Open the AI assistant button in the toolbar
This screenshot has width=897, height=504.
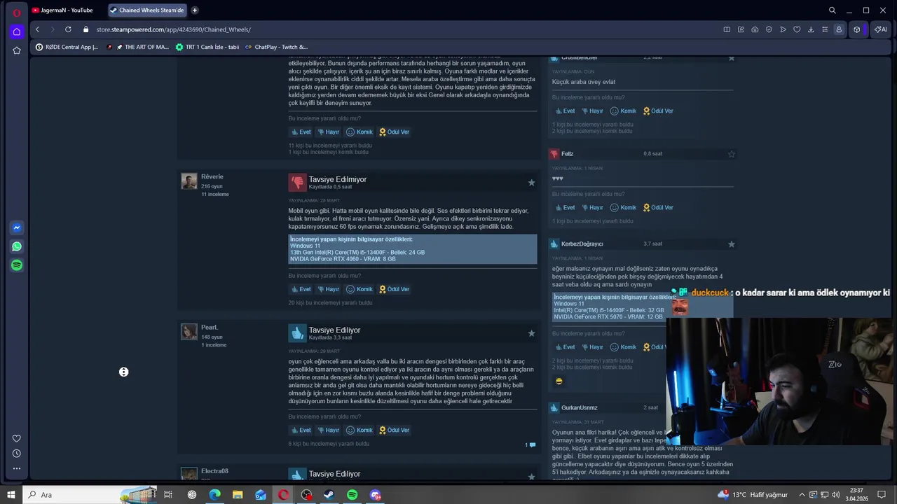(x=880, y=29)
